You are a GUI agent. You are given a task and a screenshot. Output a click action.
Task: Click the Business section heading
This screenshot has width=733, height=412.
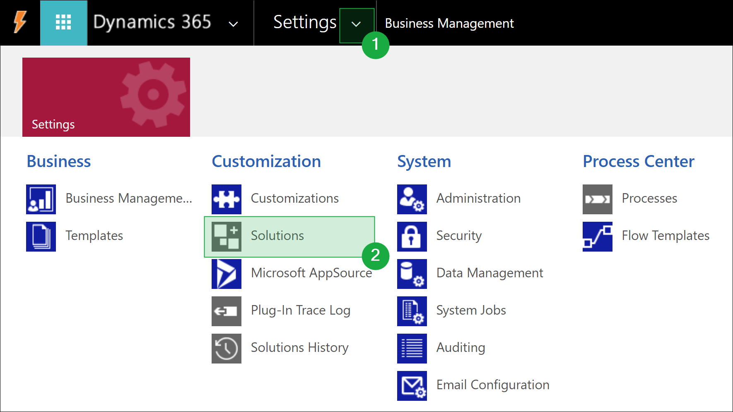coord(59,162)
